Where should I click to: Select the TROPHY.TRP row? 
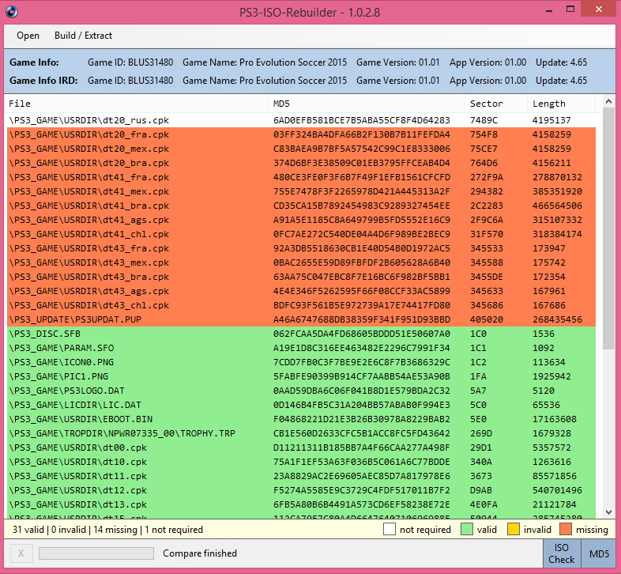pyautogui.click(x=301, y=434)
